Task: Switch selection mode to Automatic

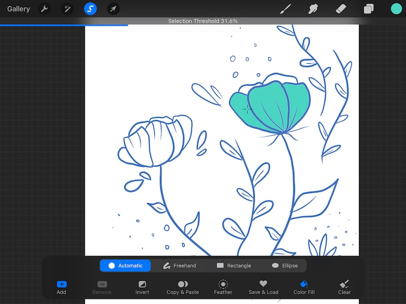Action: pyautogui.click(x=125, y=265)
